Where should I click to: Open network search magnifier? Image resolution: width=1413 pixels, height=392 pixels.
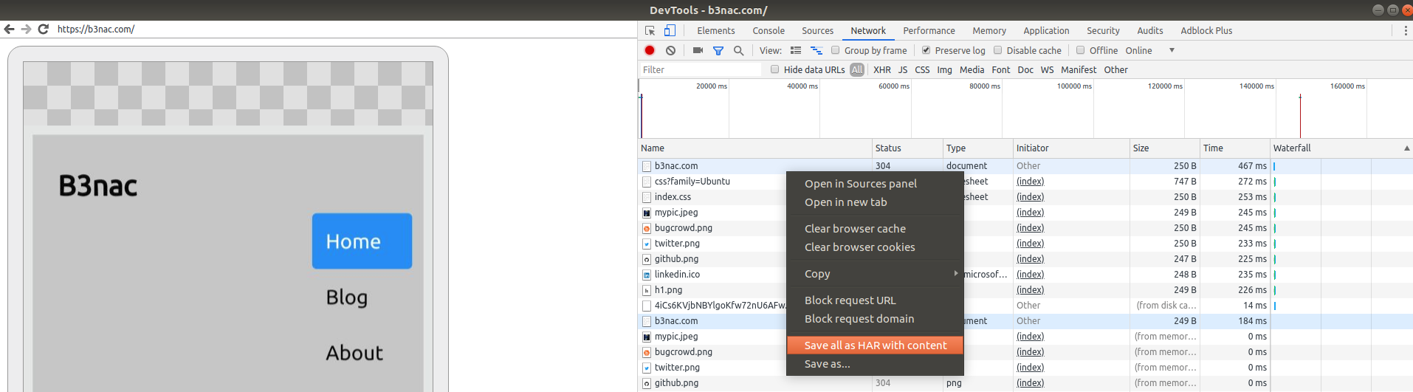point(738,50)
